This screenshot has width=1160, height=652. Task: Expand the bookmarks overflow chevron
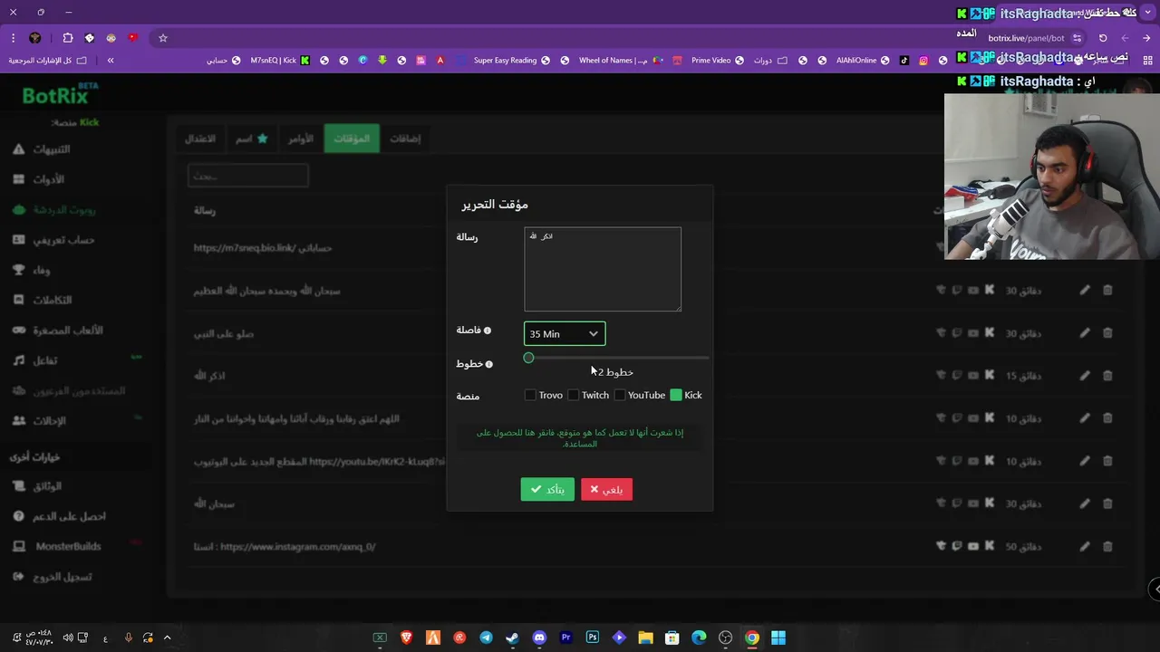point(111,60)
